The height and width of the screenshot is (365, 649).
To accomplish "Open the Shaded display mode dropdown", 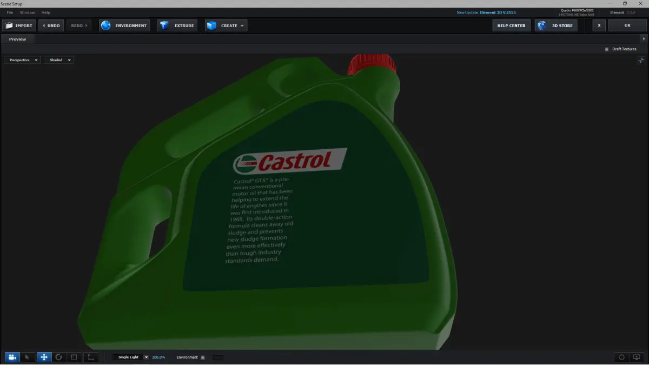I will point(59,60).
